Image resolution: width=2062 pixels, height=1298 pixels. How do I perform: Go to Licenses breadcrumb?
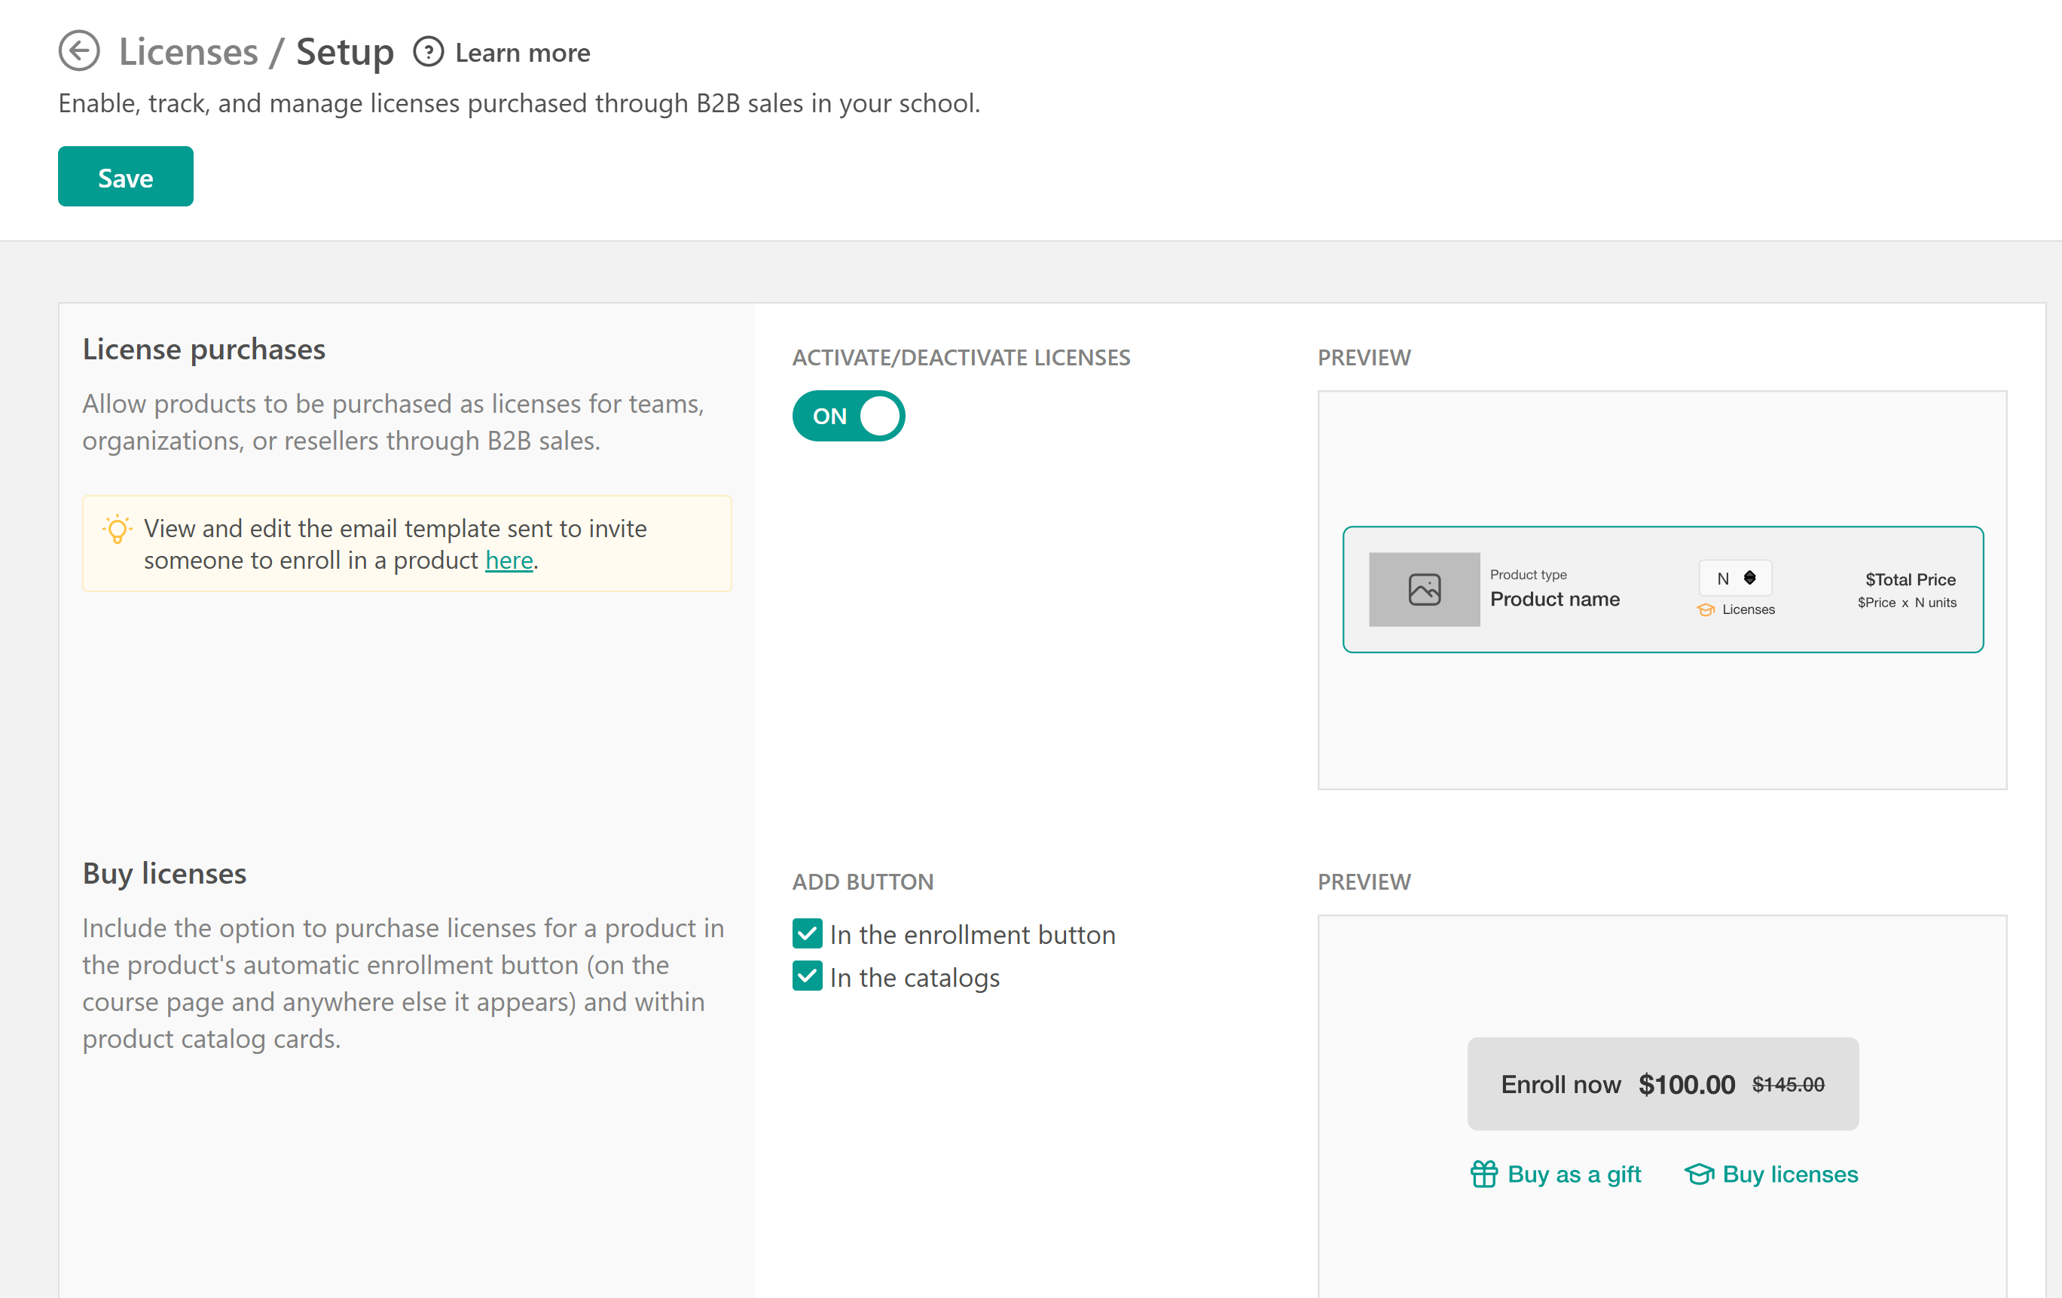(x=188, y=52)
